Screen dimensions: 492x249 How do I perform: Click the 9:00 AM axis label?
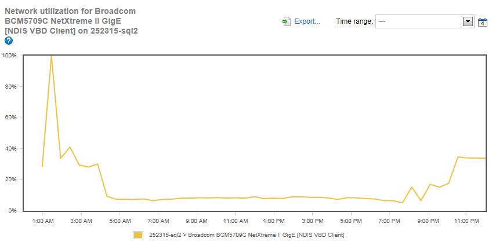197,221
